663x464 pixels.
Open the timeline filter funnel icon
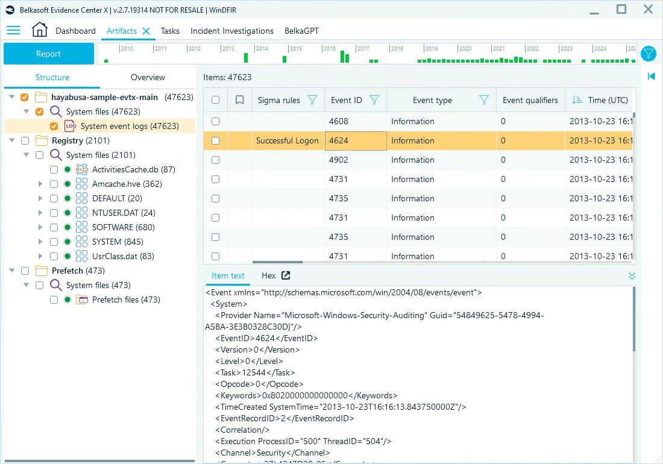(648, 54)
